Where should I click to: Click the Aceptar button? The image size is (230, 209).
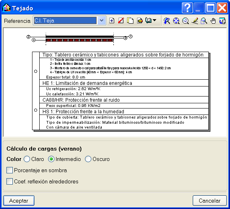(x=19, y=201)
